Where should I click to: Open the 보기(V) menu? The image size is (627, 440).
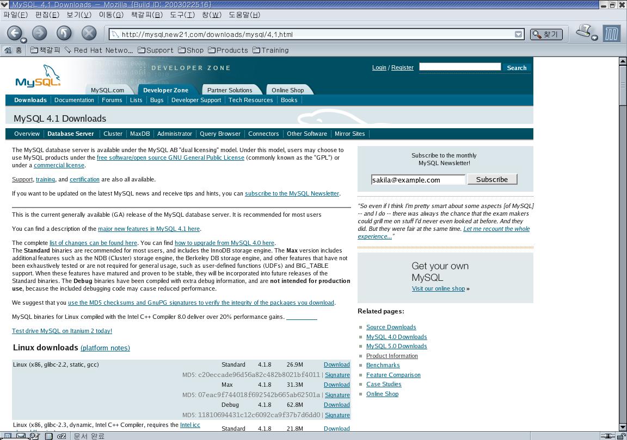79,15
